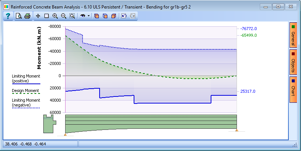Click the -65499.0 value label
Viewport: 301px width, 151px height.
tap(248, 35)
